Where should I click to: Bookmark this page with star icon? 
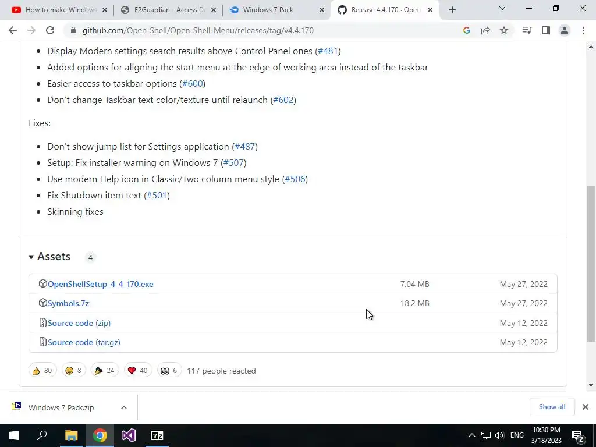504,30
